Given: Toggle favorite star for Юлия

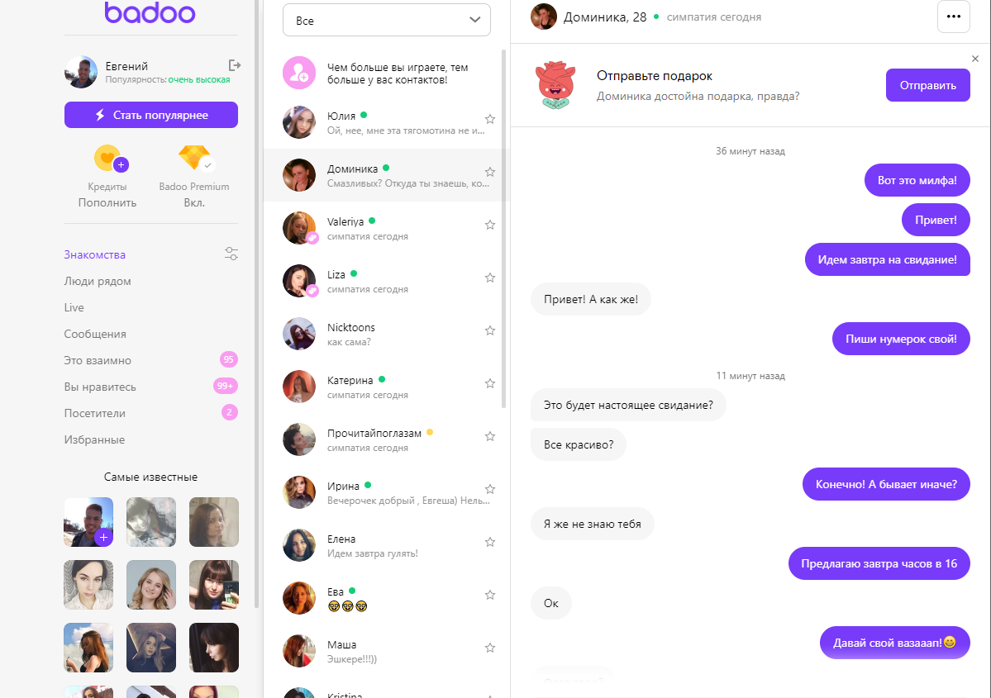Looking at the screenshot, I should coord(490,119).
